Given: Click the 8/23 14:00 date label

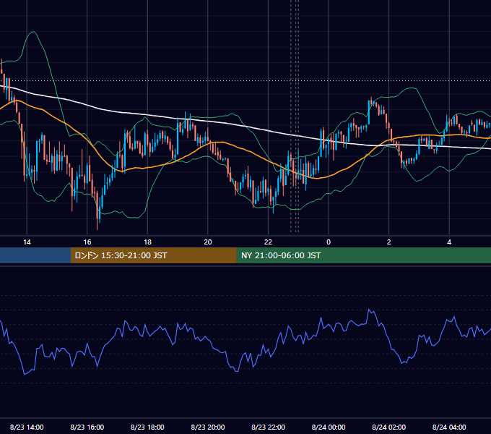Looking at the screenshot, I should 27,427.
